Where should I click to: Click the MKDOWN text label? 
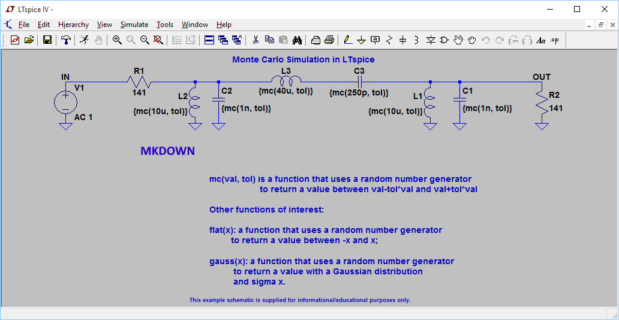[168, 151]
